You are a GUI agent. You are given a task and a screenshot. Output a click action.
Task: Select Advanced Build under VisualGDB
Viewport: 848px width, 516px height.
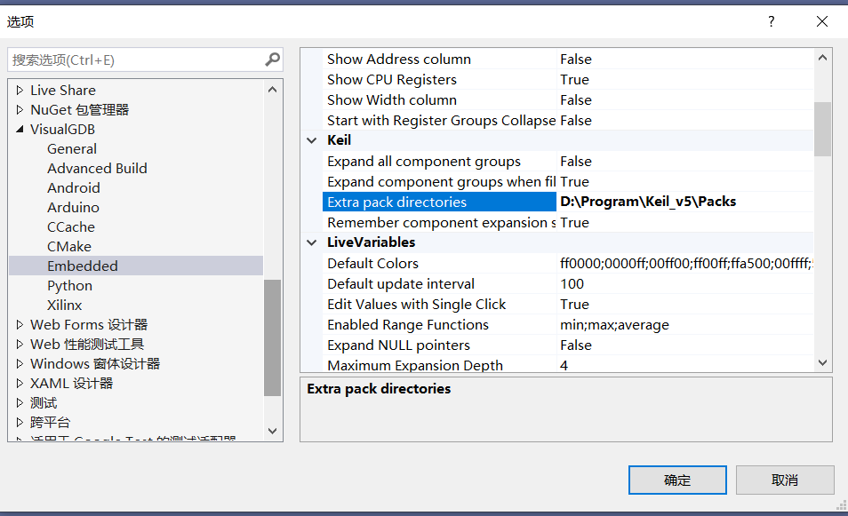pos(97,169)
